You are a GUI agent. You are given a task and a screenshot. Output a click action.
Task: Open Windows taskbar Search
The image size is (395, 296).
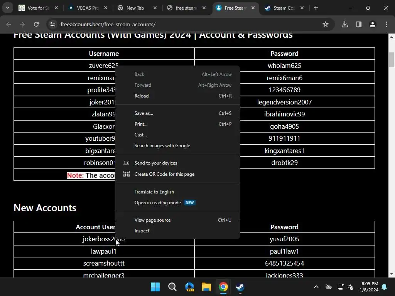(x=172, y=287)
